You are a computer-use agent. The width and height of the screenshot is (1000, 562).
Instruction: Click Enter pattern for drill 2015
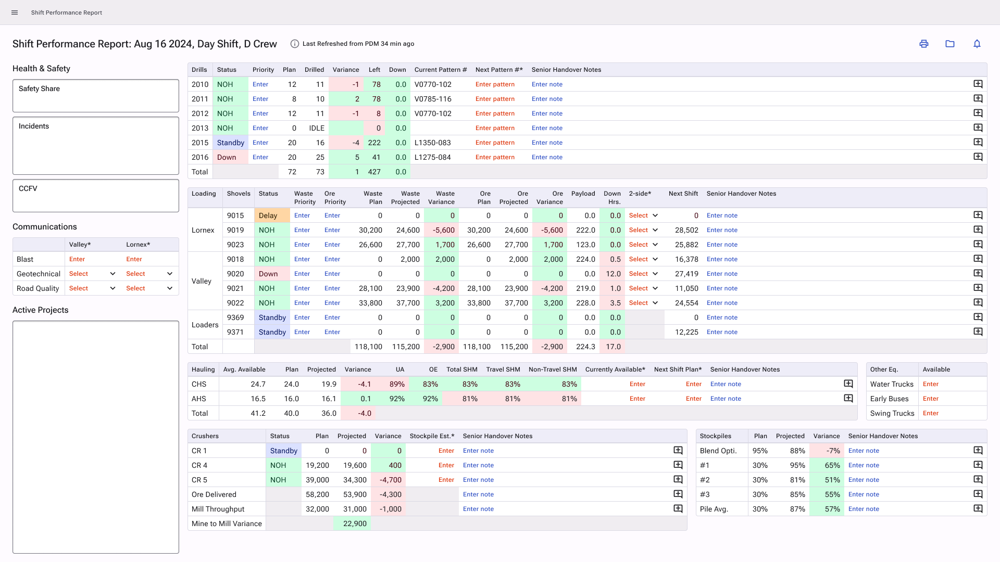pos(495,143)
